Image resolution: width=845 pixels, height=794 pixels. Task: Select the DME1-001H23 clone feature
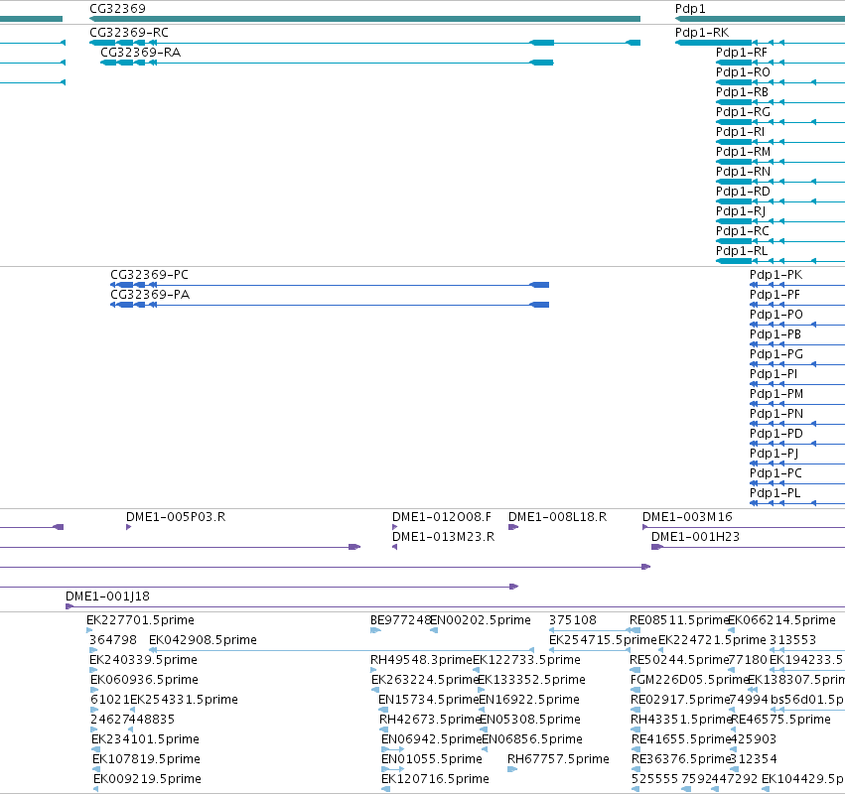click(x=748, y=547)
